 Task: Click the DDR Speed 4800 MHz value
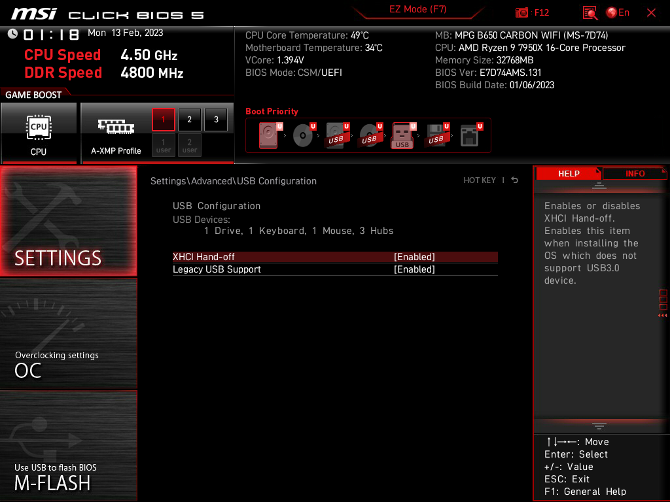152,73
